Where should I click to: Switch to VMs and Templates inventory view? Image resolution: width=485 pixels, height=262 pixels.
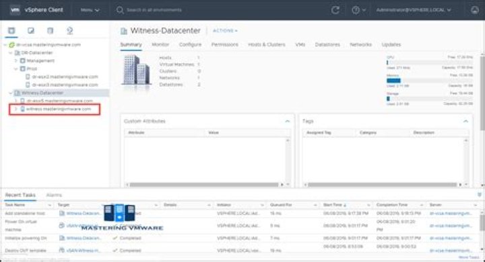(31, 30)
